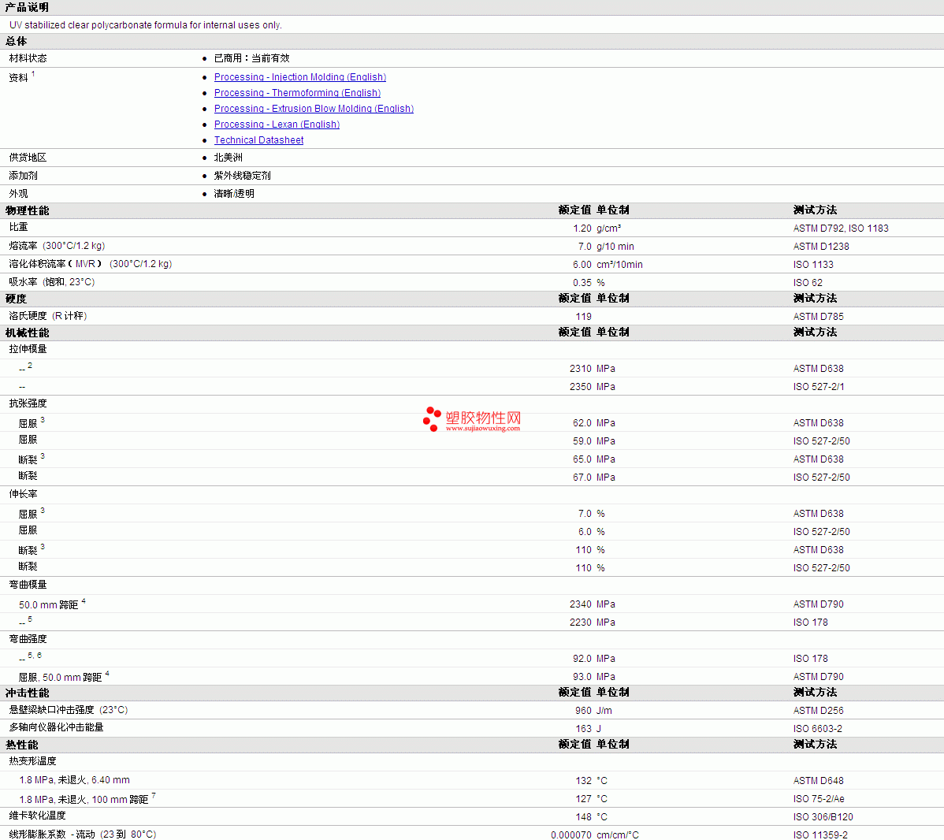The width and height of the screenshot is (944, 840).
Task: Click the 产品说明 section header
Action: (x=27, y=7)
